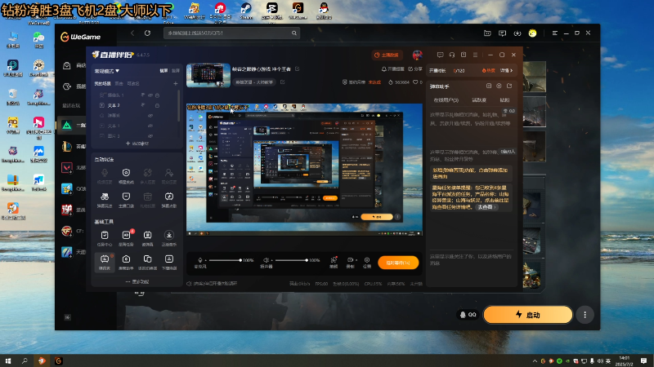Open the three-dot menu next to 启动
654x367 pixels.
click(585, 315)
